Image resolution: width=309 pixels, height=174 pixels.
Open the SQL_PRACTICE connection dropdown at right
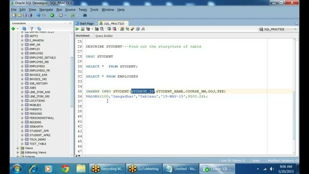click(x=295, y=29)
